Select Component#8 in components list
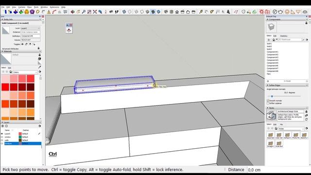Viewport: 311px width, 175px height. pyautogui.click(x=273, y=71)
